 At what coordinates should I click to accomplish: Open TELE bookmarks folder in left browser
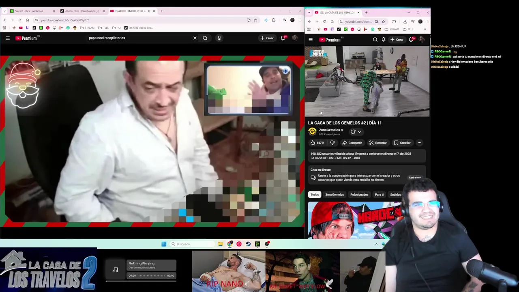point(103,28)
